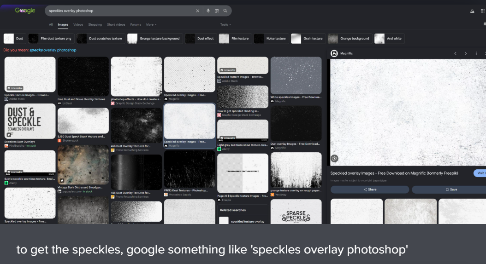
Task: Open Google Lens image search icon
Action: tap(217, 11)
